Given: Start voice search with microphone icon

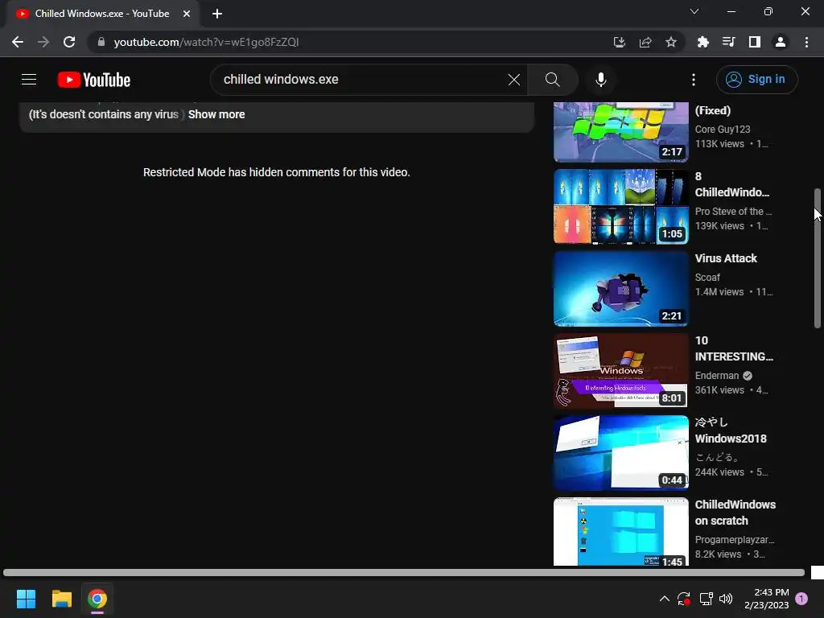Looking at the screenshot, I should 600,80.
